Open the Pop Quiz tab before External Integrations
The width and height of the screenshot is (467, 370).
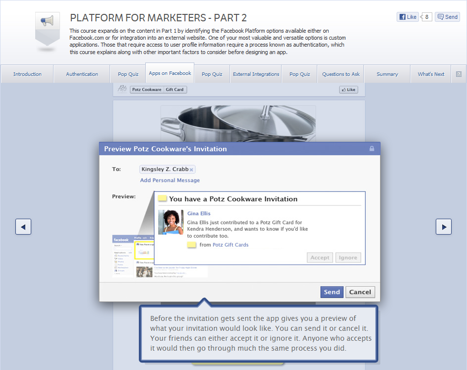click(x=212, y=74)
